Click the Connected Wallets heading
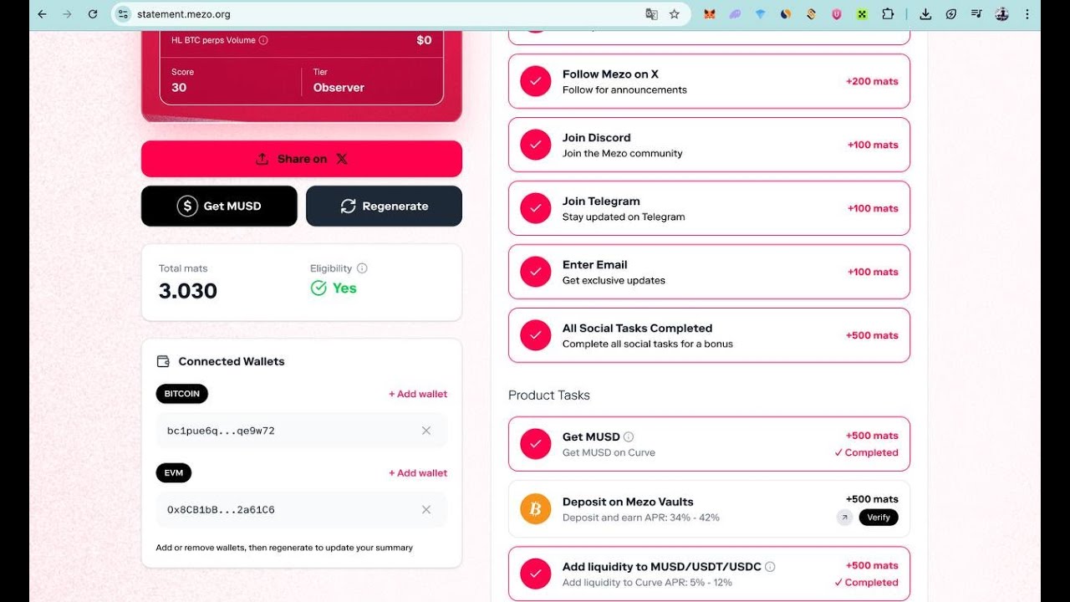 tap(232, 361)
